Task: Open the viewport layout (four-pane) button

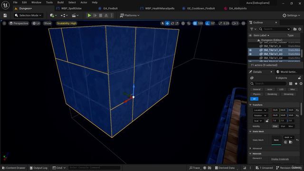Action: coord(243,23)
